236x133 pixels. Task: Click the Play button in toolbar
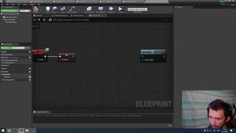pos(121,9)
